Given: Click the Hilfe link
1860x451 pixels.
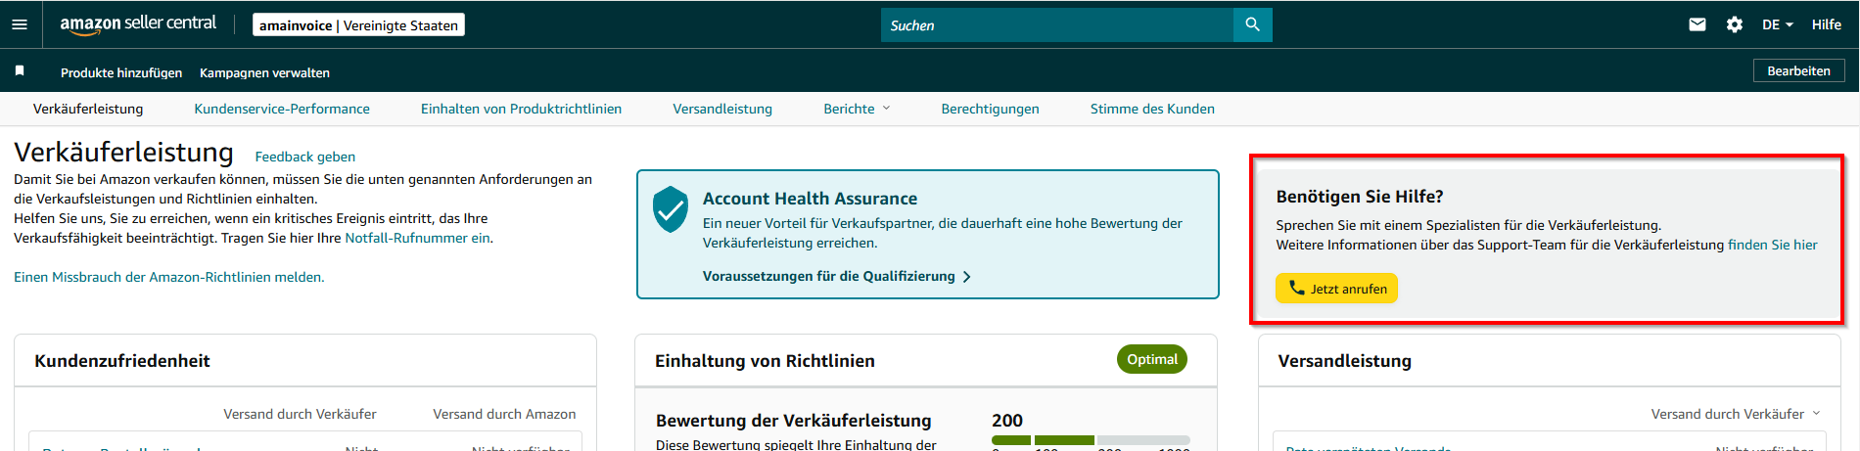Looking at the screenshot, I should tap(1826, 24).
